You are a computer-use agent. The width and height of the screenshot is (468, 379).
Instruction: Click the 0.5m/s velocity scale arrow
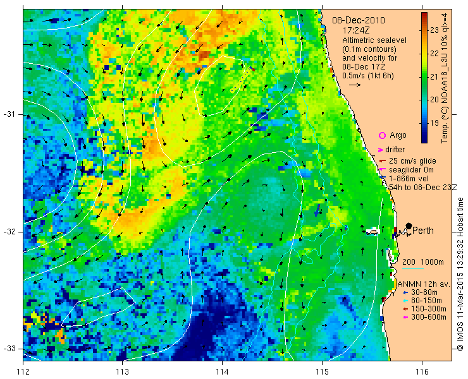coord(355,85)
